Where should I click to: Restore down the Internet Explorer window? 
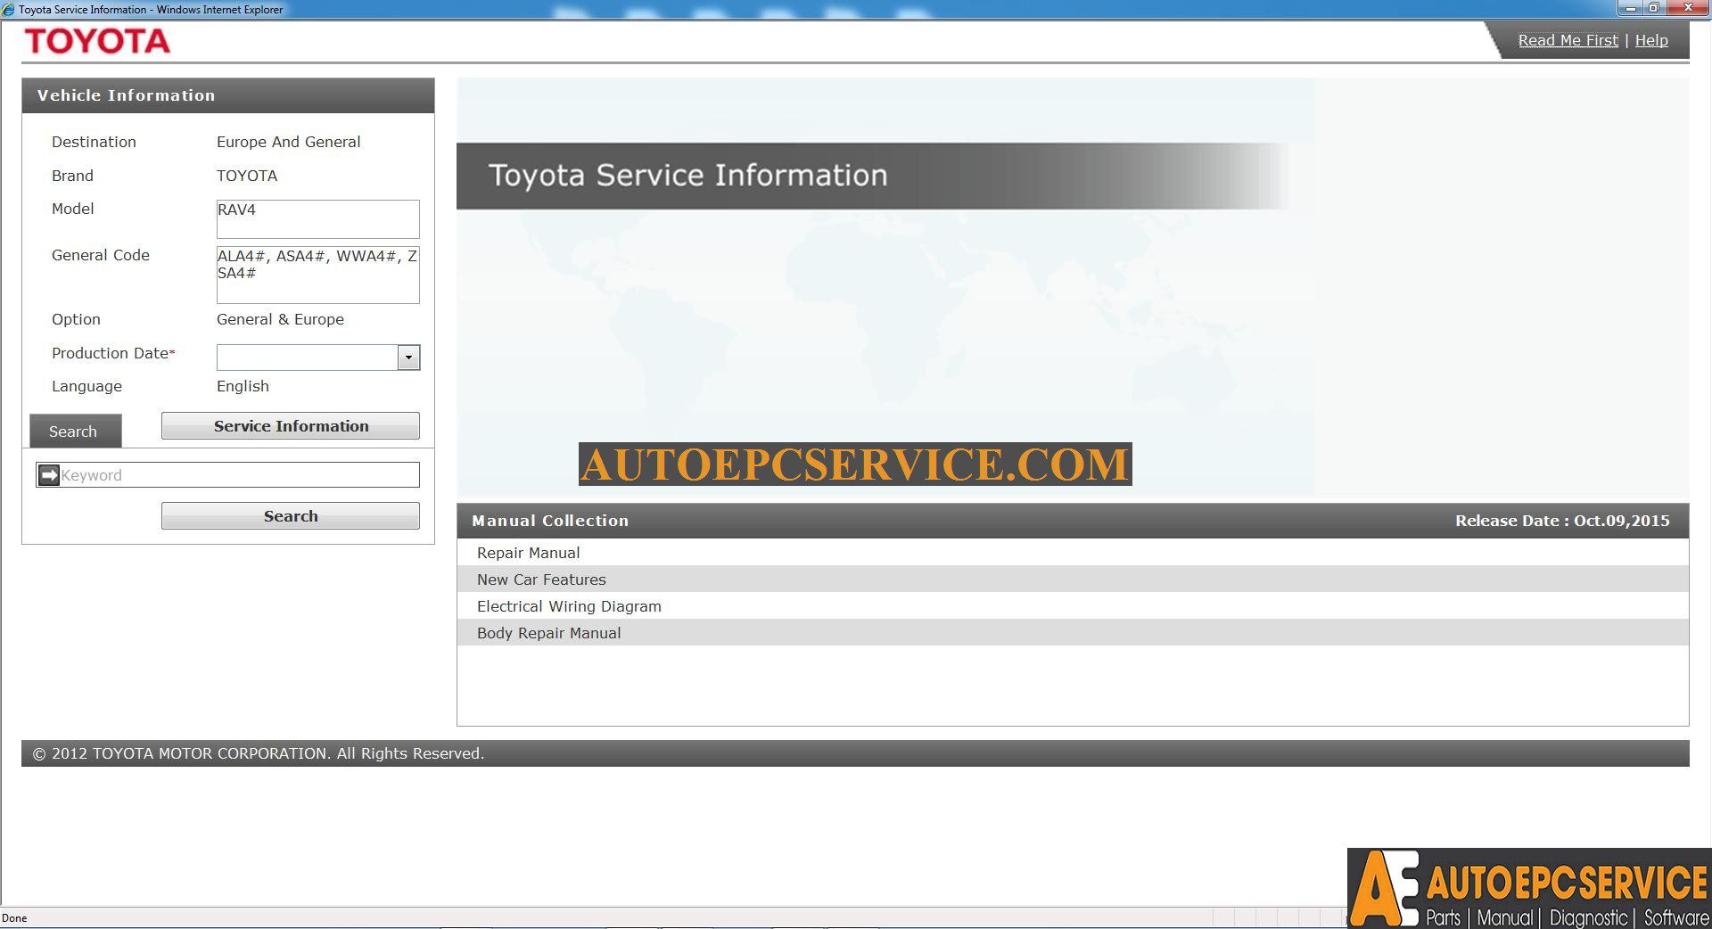[1653, 8]
